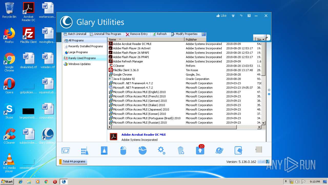Select All Programs category

85,40
